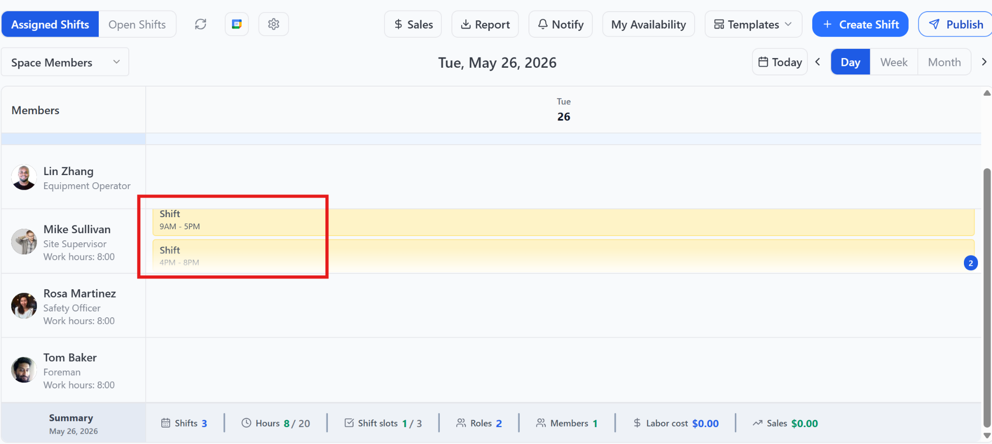Click Sales value $0.00 in summary
This screenshot has width=992, height=444.
click(x=805, y=423)
